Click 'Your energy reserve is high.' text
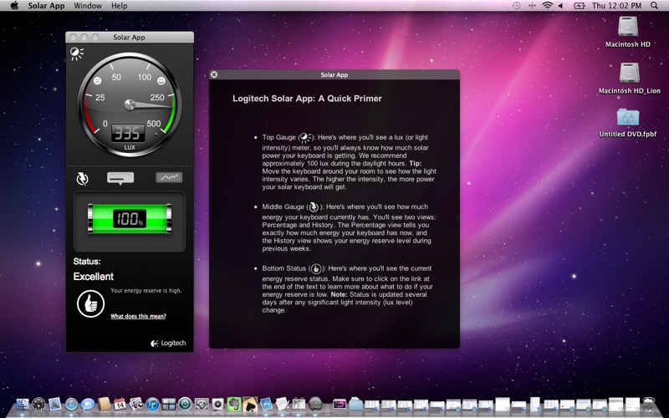The width and height of the screenshot is (669, 418). click(x=146, y=290)
